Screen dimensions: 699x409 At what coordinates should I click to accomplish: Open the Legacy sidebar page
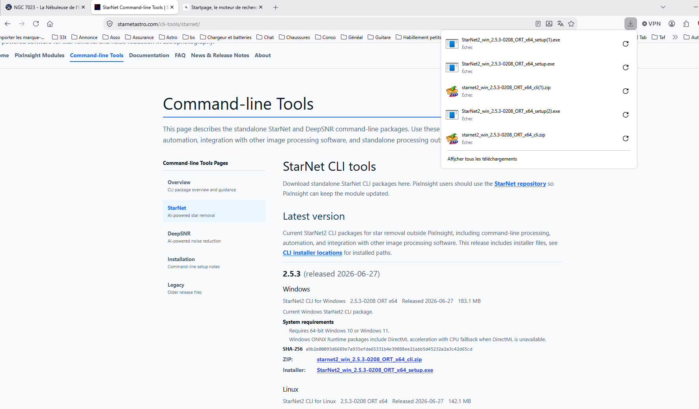[214, 288]
